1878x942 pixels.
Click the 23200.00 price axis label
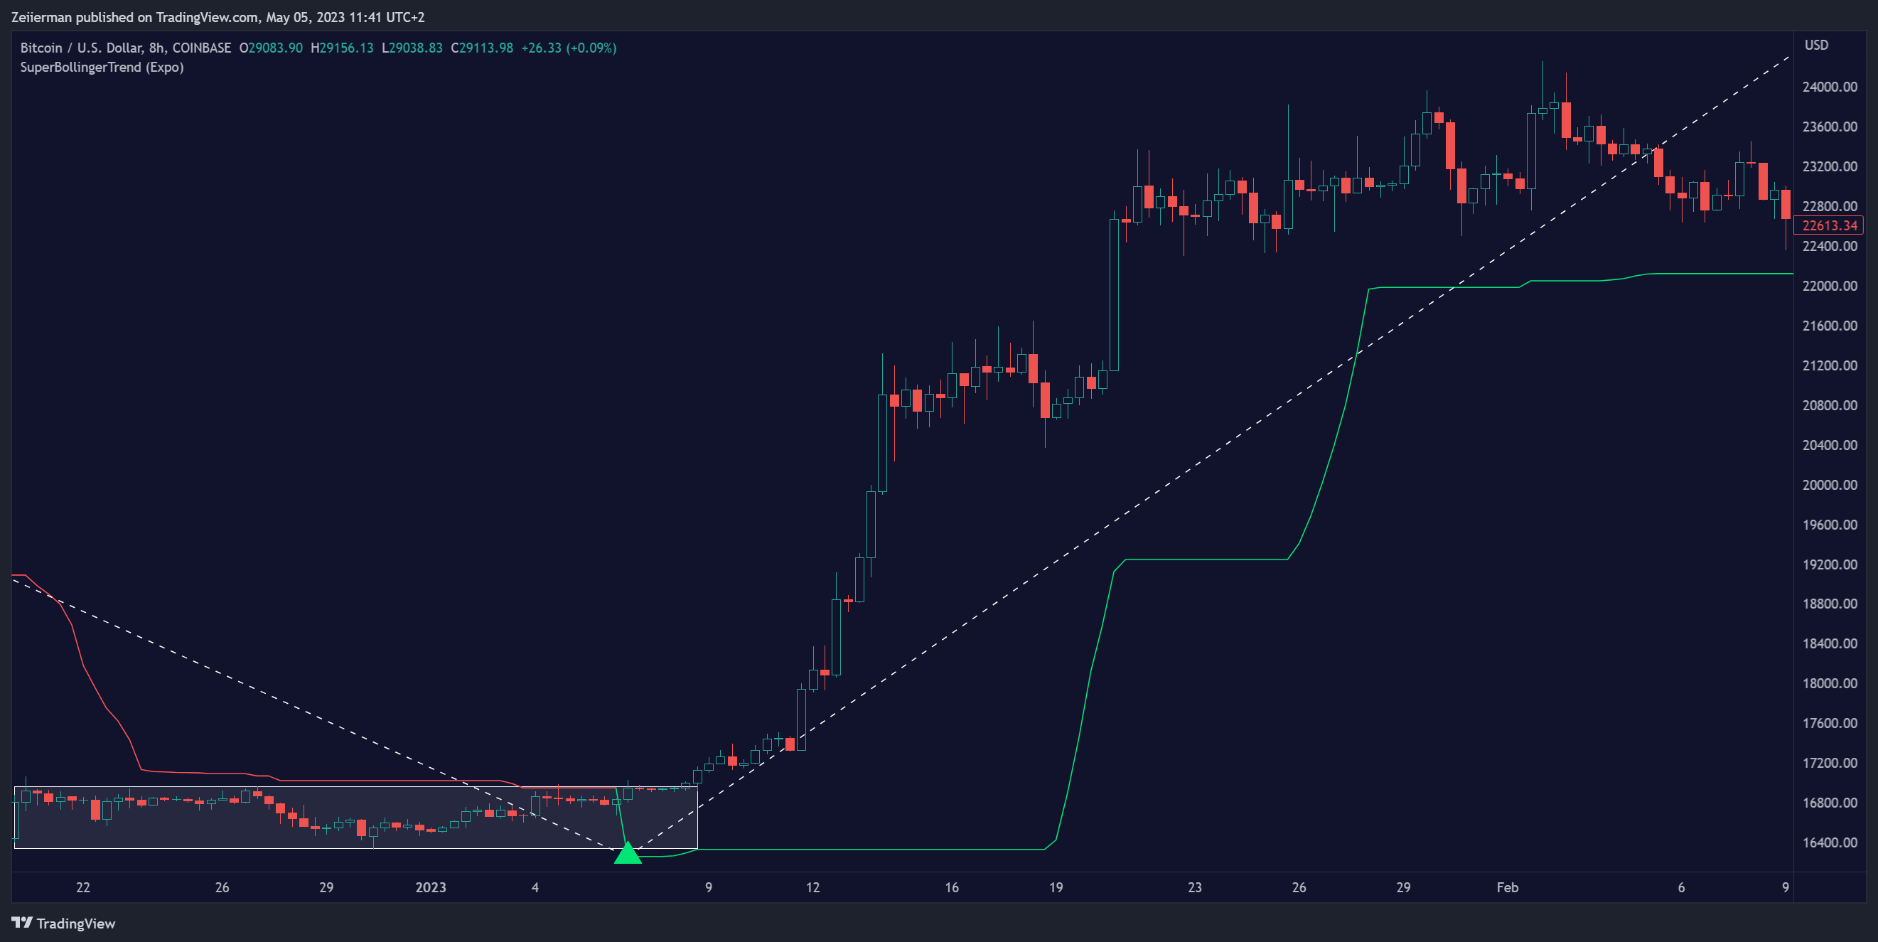click(1829, 166)
